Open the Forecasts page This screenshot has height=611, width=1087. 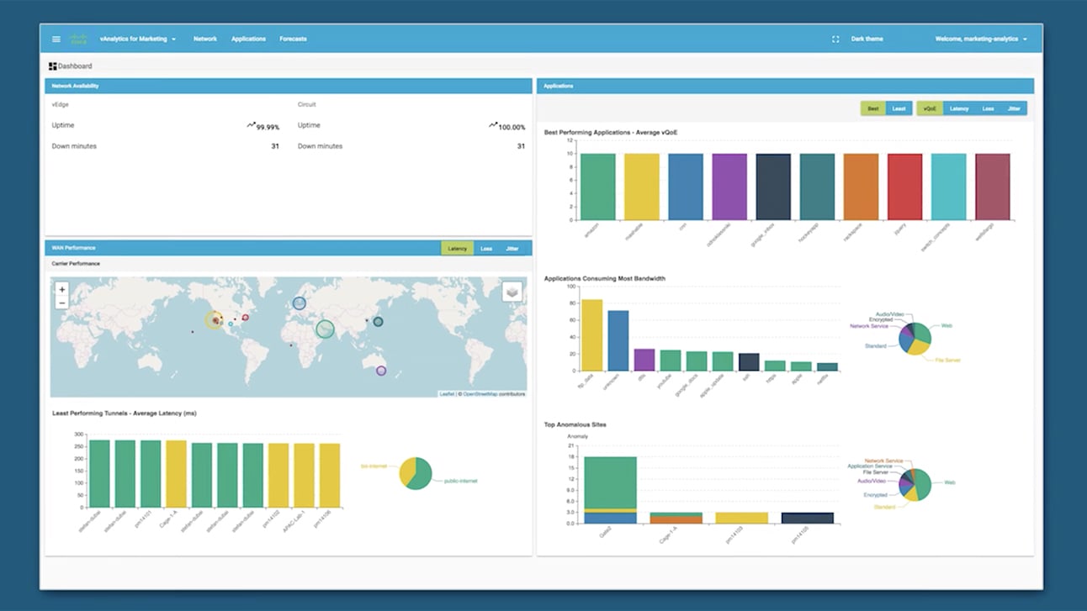click(x=293, y=38)
